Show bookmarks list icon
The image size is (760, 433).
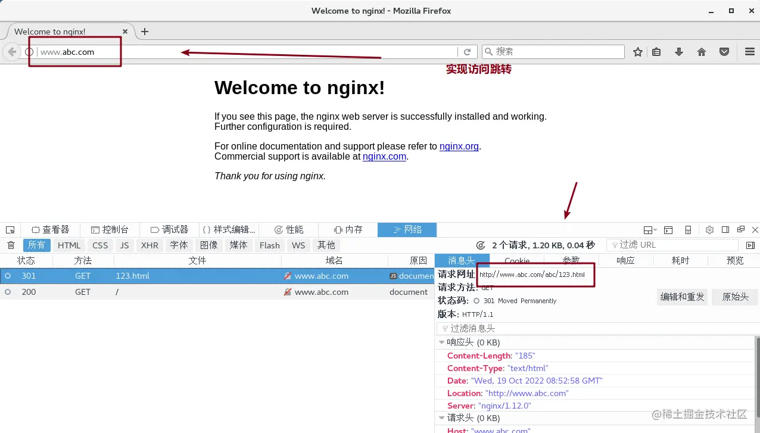tap(656, 52)
